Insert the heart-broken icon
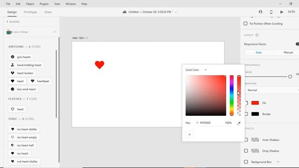The height and width of the screenshot is (168, 299). (22, 73)
